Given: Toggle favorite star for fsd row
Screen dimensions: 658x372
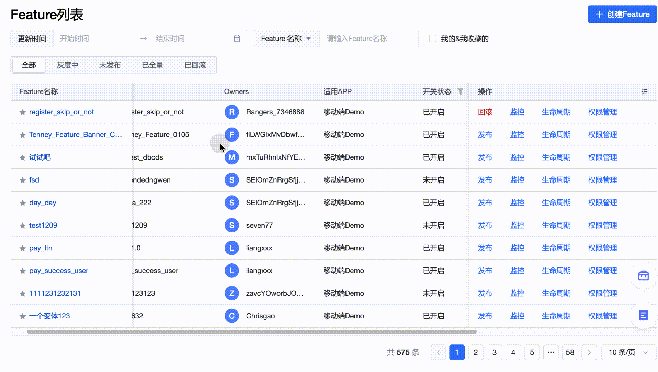Looking at the screenshot, I should click(23, 180).
